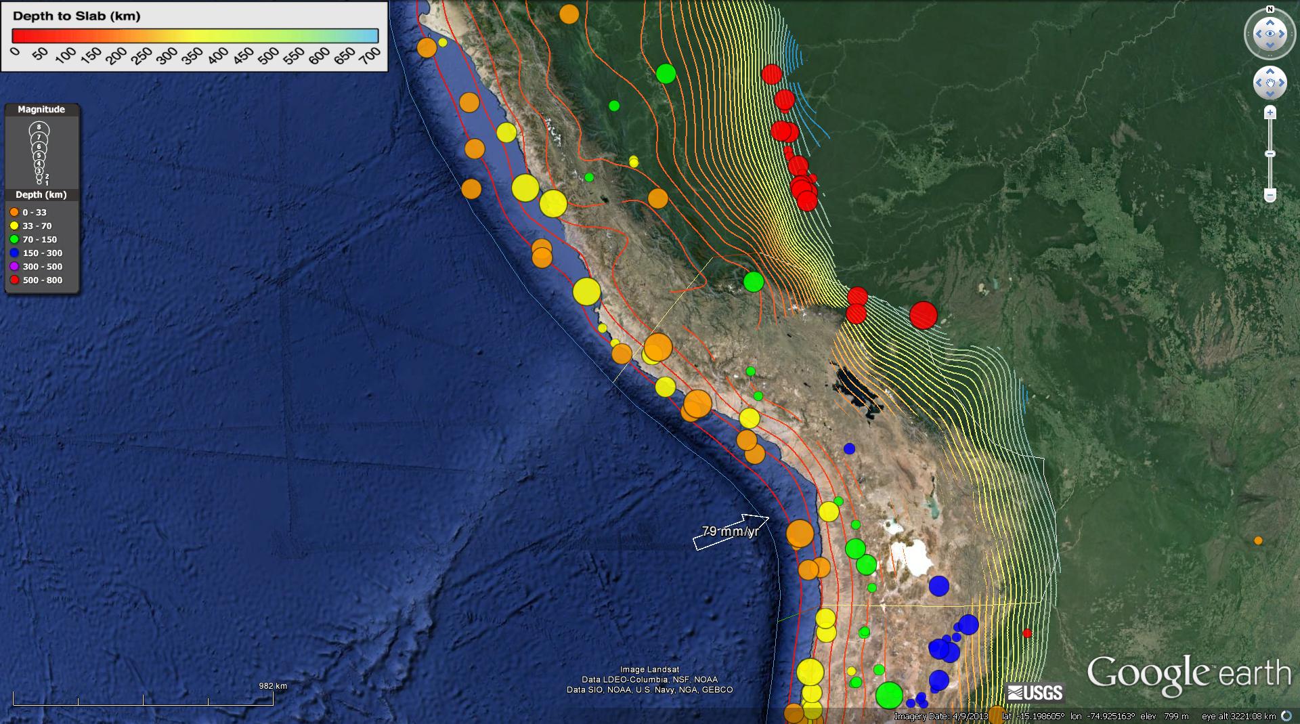The image size is (1300, 724).
Task: Pan map up with move joystick arrow
Action: pyautogui.click(x=1270, y=72)
